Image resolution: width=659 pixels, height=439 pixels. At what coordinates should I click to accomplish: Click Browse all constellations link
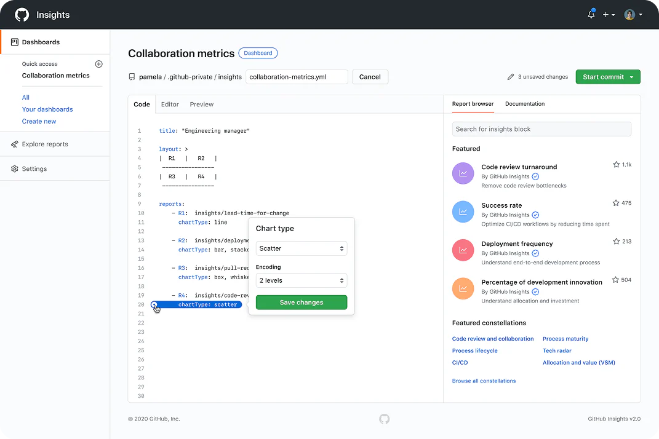click(484, 381)
